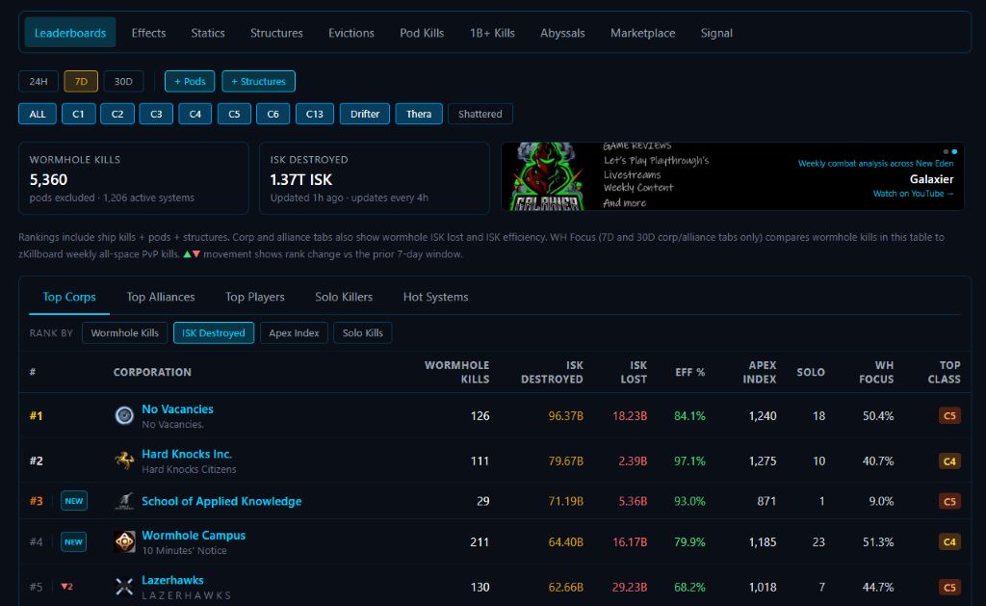This screenshot has height=606, width=986.
Task: Open the Evictions navigation tab
Action: (350, 33)
